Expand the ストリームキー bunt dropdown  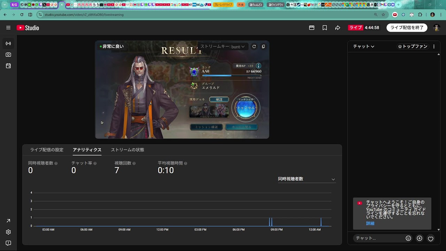click(222, 46)
